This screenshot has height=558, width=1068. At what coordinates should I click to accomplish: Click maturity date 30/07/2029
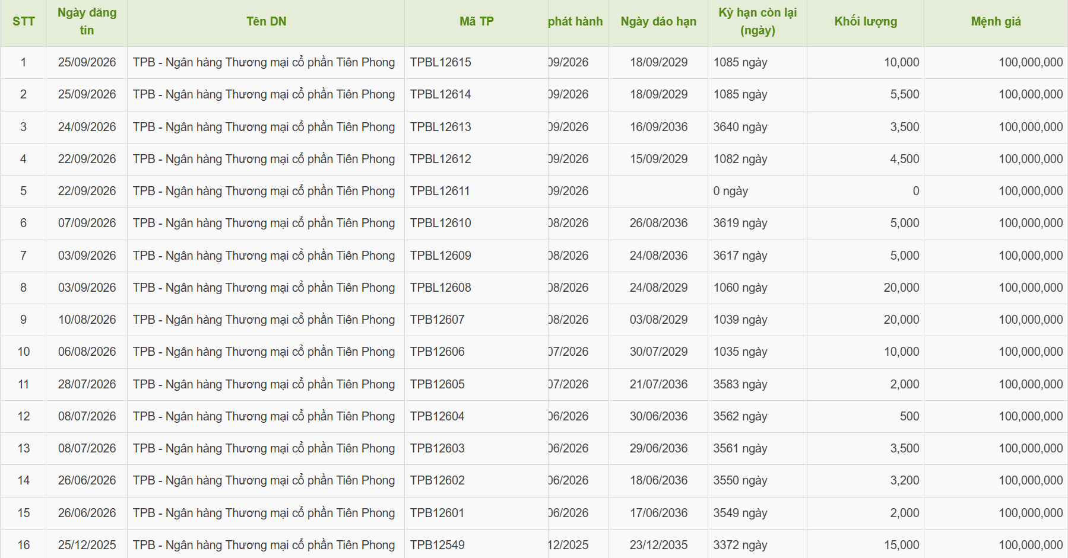click(658, 352)
